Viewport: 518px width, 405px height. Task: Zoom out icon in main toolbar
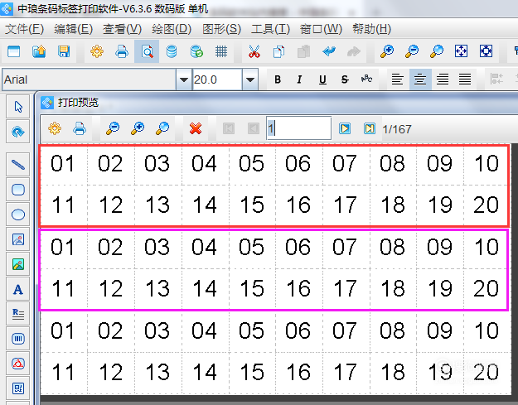click(x=412, y=51)
